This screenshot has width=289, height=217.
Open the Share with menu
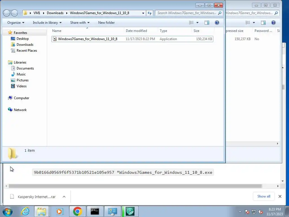coord(80,23)
